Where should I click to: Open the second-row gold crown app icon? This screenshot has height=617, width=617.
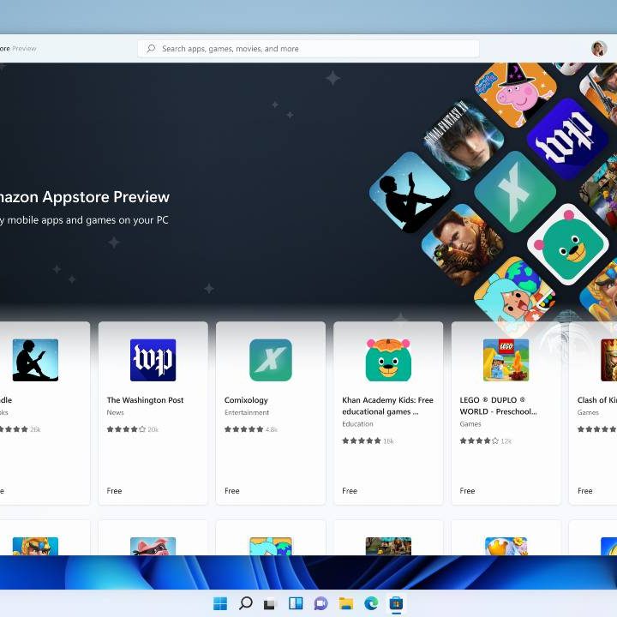click(506, 546)
